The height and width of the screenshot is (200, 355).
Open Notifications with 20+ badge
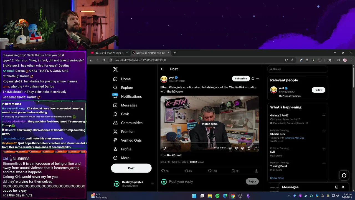[x=128, y=96]
